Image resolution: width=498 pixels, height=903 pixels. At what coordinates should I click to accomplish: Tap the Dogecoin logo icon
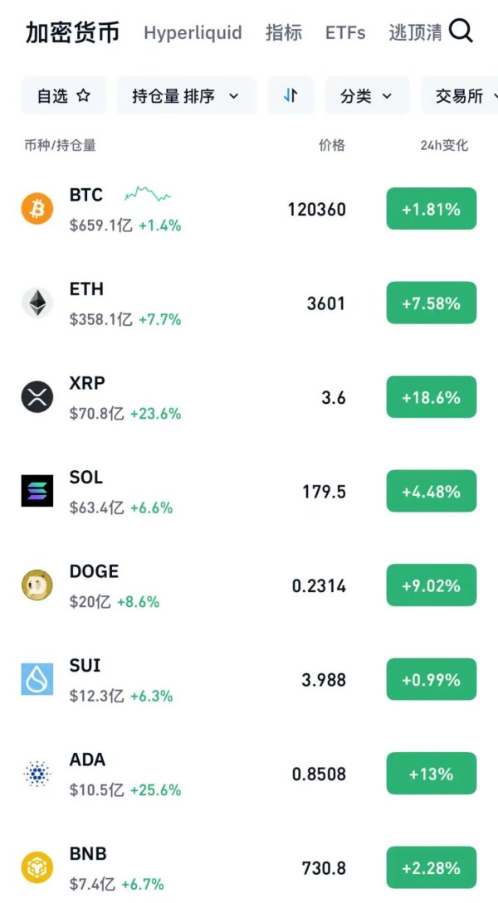[x=37, y=585]
